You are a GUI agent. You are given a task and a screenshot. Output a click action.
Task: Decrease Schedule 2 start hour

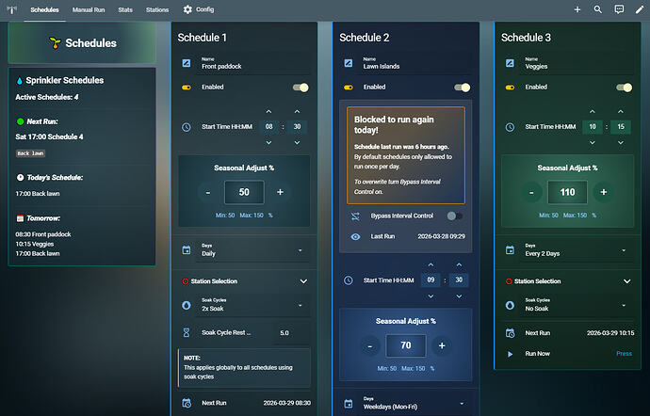[431, 296]
